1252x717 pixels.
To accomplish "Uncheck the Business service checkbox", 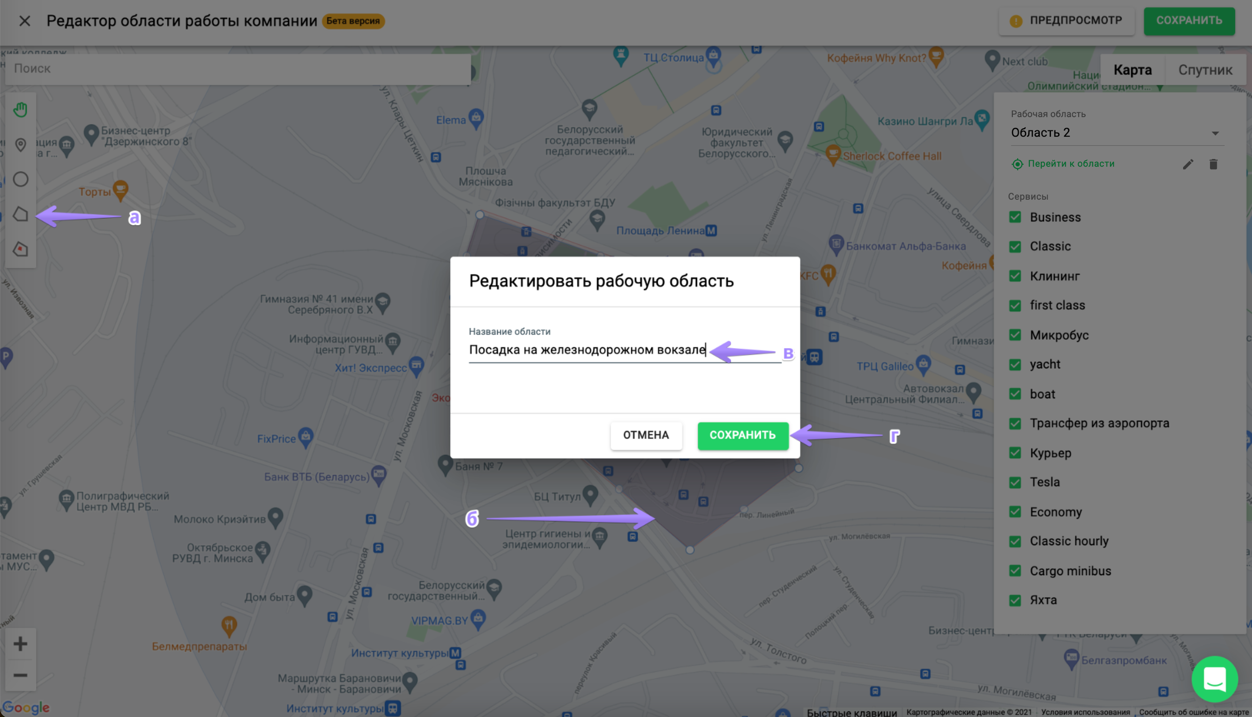I will (x=1015, y=217).
